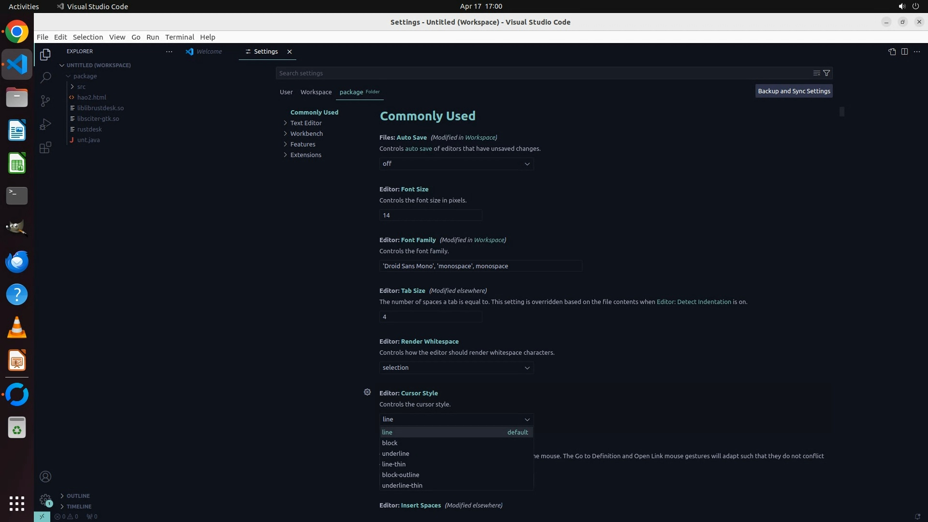
Task: Click the Search settings input field
Action: pyautogui.click(x=541, y=73)
